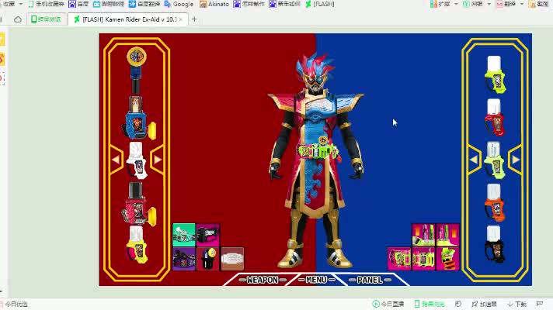The width and height of the screenshot is (553, 310).
Task: Close the Kamen Rider Ex-Aid tab
Action: click(180, 19)
